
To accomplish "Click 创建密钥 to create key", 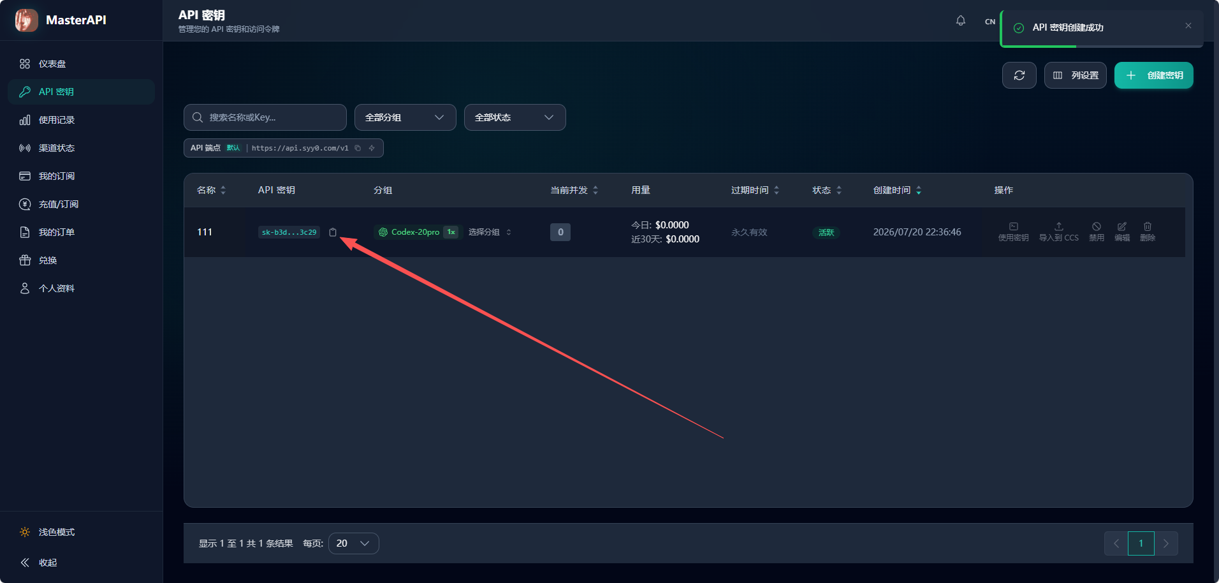I will pyautogui.click(x=1154, y=75).
